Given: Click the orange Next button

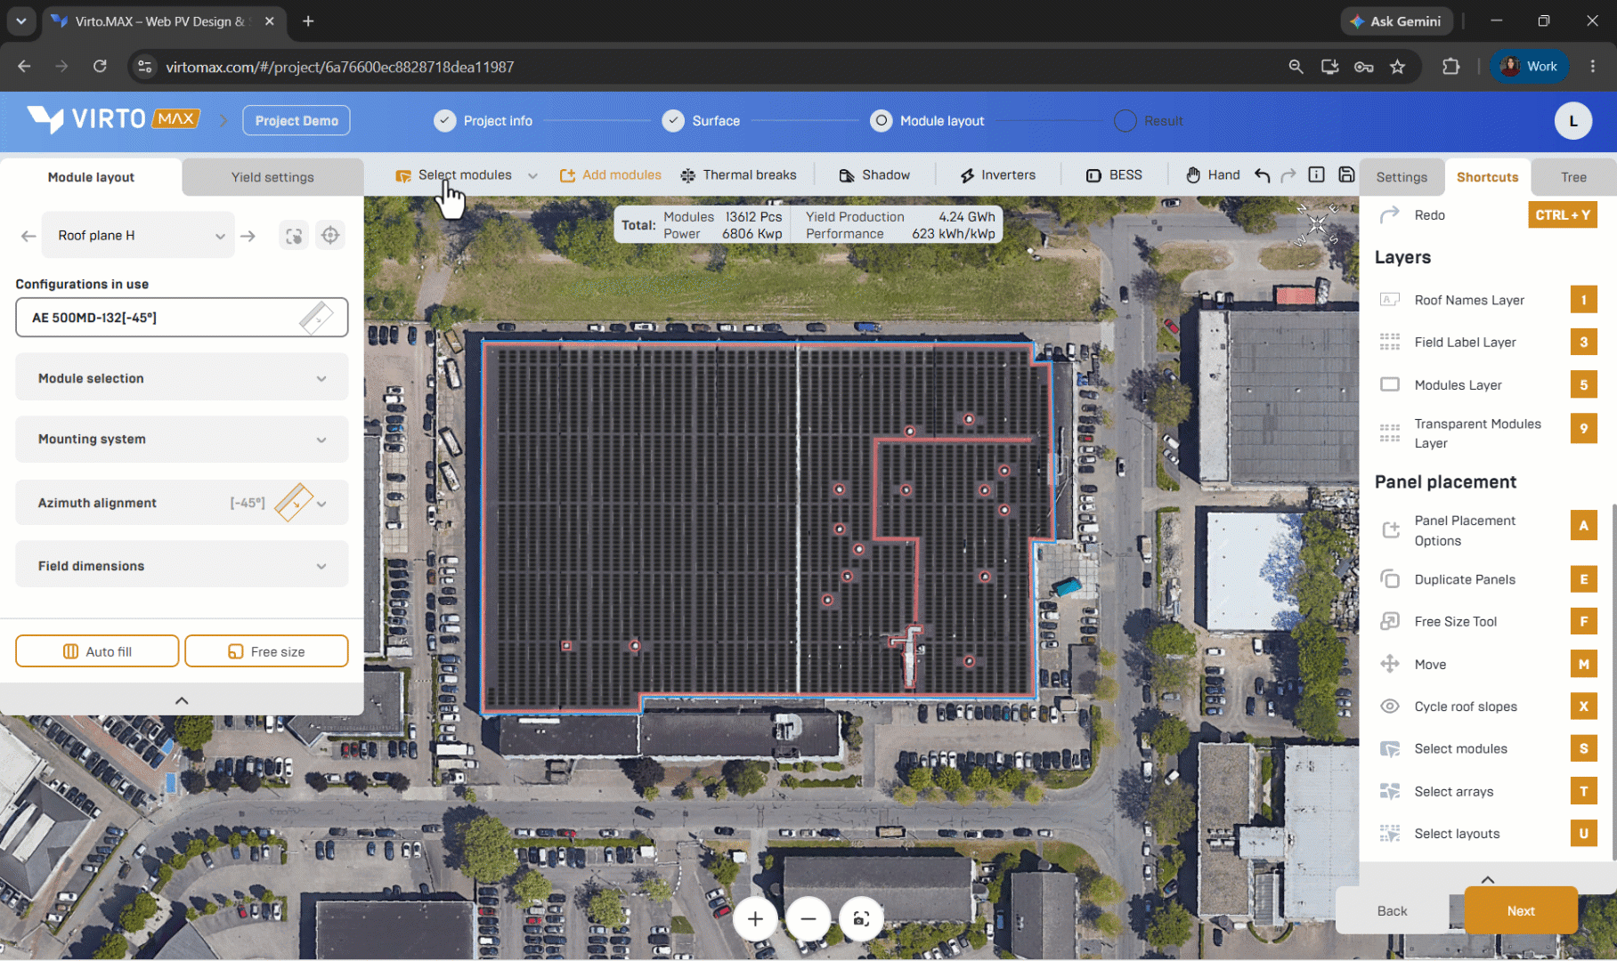Looking at the screenshot, I should click(x=1521, y=910).
